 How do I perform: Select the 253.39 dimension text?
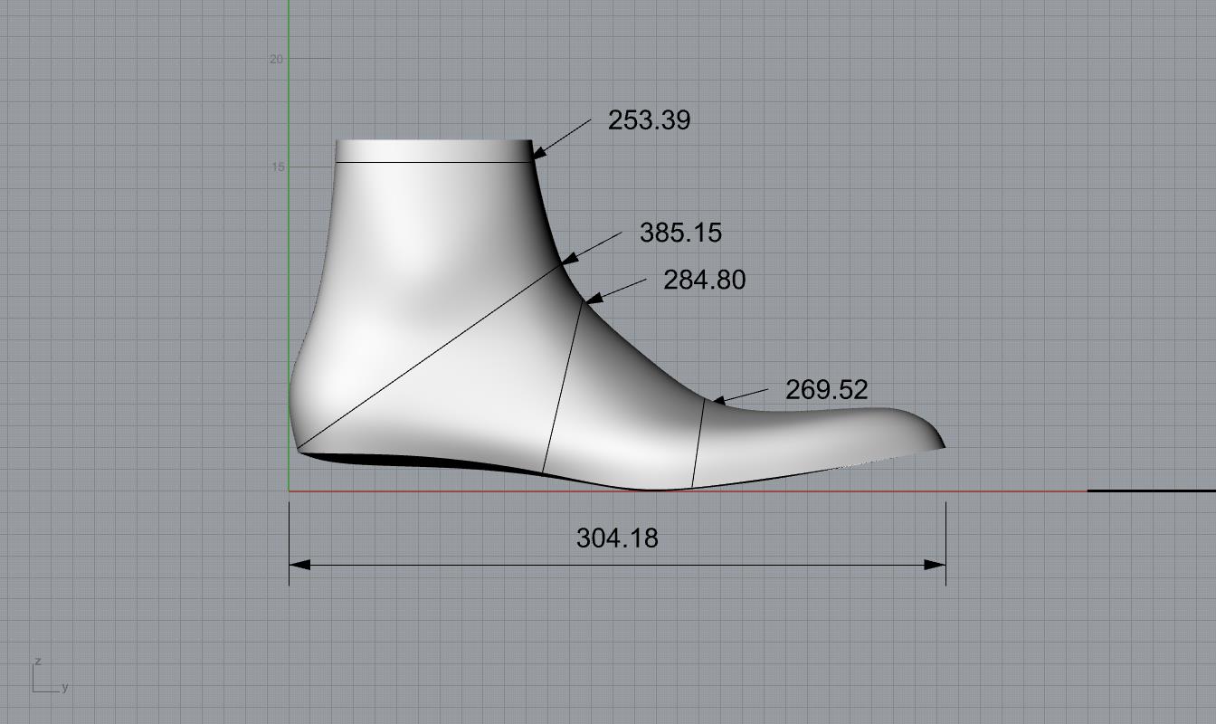coord(649,120)
